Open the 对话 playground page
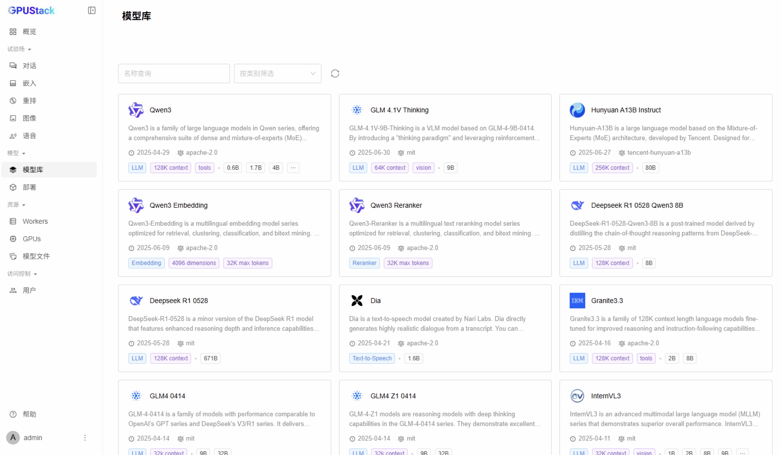The width and height of the screenshot is (781, 455). tap(29, 66)
